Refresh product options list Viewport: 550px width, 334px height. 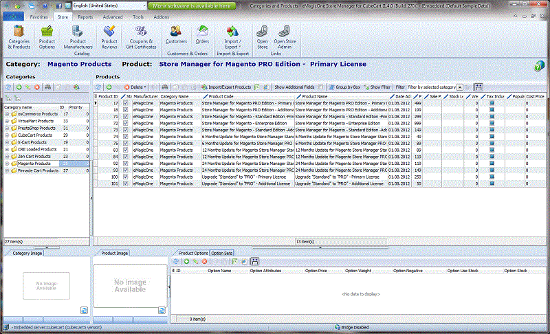(x=176, y=261)
